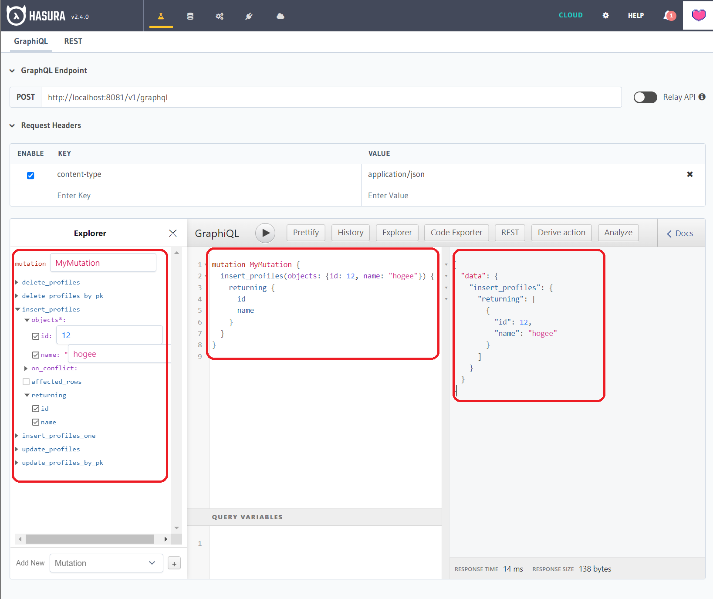
Task: Switch to the REST tab
Action: click(73, 41)
